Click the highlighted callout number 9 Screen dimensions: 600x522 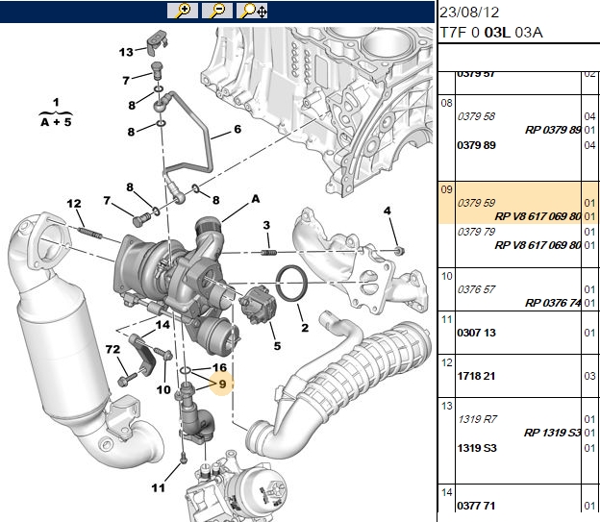tap(222, 384)
